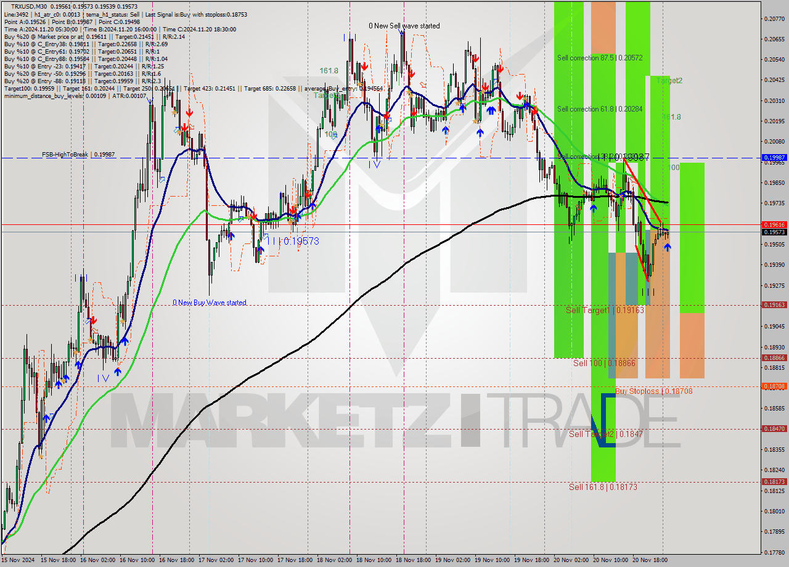
Task: Select the 0.19616 red price marker on the axis
Action: [774, 226]
